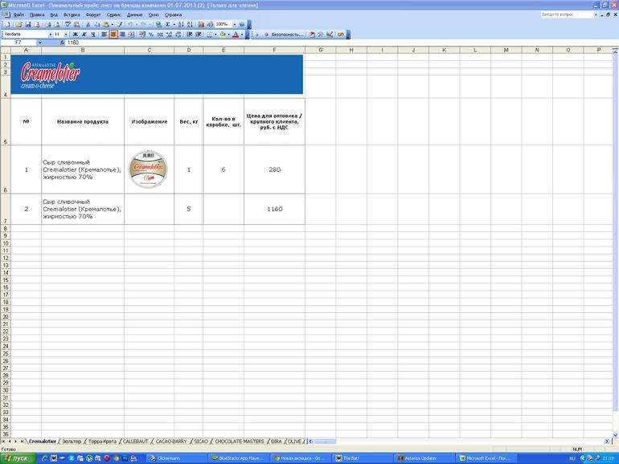Click the font color red A swatch
Viewport: 619px width, 464px height.
coord(235,35)
